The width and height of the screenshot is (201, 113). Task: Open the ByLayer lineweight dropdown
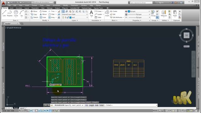click(x=139, y=14)
